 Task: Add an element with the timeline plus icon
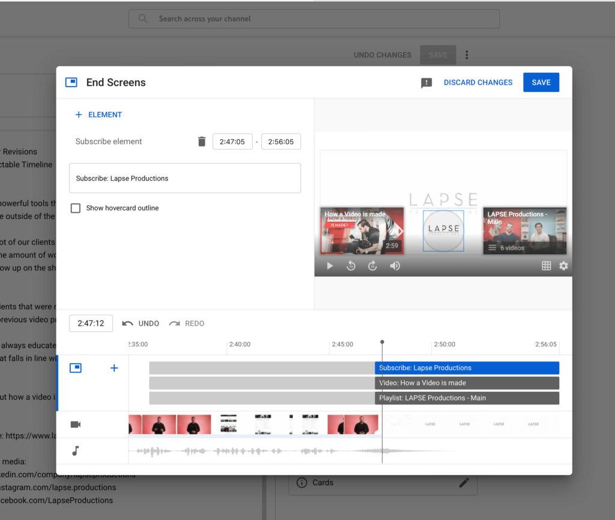click(114, 368)
